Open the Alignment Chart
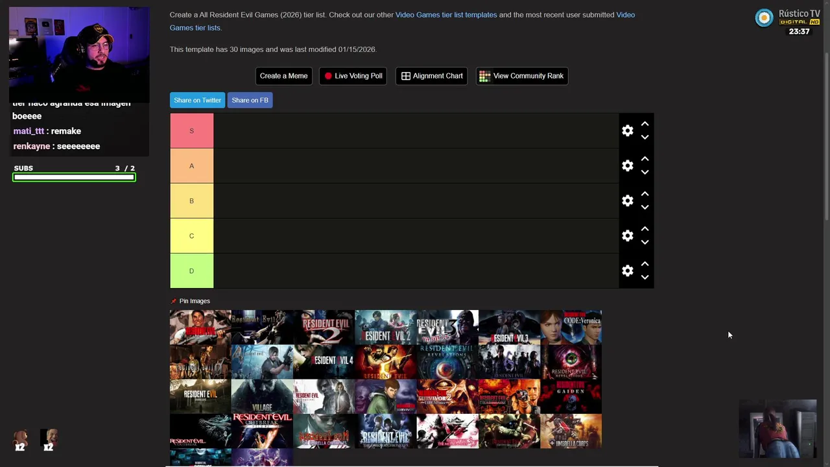The height and width of the screenshot is (467, 830). pyautogui.click(x=432, y=76)
